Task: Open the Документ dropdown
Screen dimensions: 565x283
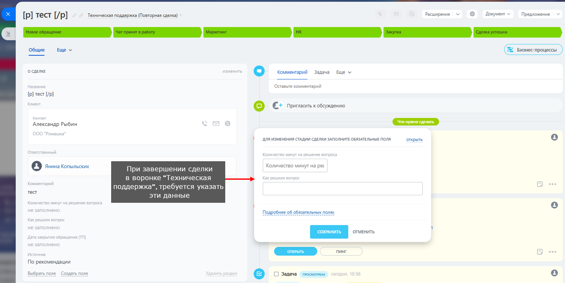Action: tap(498, 14)
